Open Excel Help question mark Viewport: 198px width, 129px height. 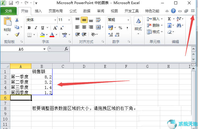tap(173, 11)
